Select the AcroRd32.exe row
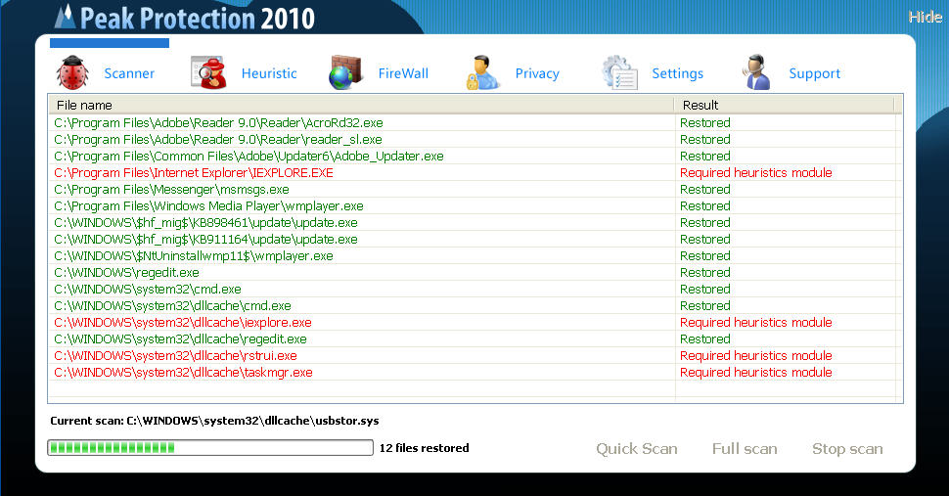The height and width of the screenshot is (496, 949). pos(475,123)
